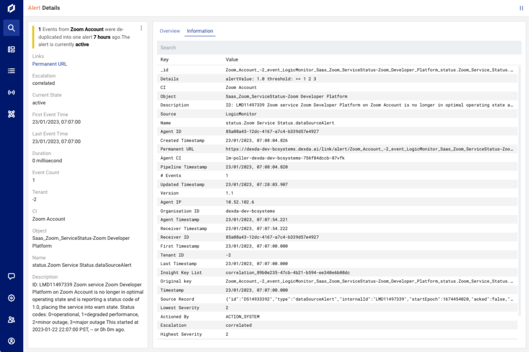Open the topology nodes icon in the sidebar

click(x=11, y=114)
